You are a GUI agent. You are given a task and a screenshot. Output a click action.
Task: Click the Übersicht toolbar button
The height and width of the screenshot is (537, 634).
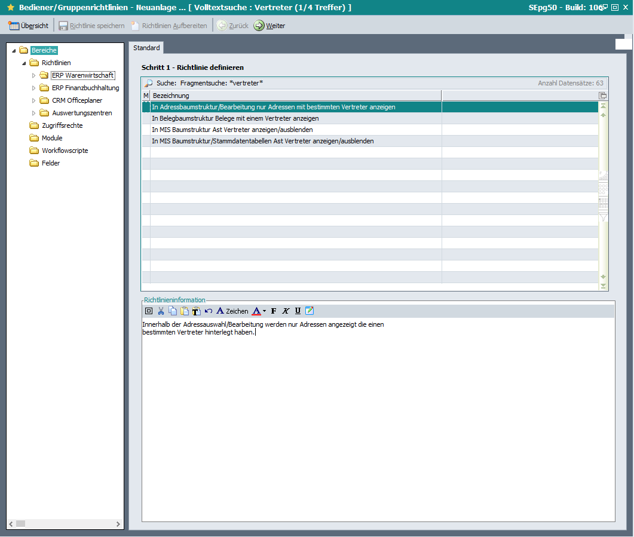29,26
